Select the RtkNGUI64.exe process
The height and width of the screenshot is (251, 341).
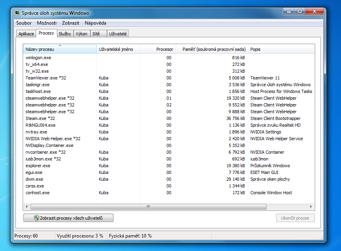(x=169, y=125)
